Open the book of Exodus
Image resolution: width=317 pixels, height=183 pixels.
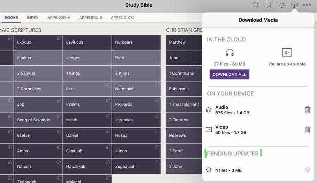pos(38,43)
